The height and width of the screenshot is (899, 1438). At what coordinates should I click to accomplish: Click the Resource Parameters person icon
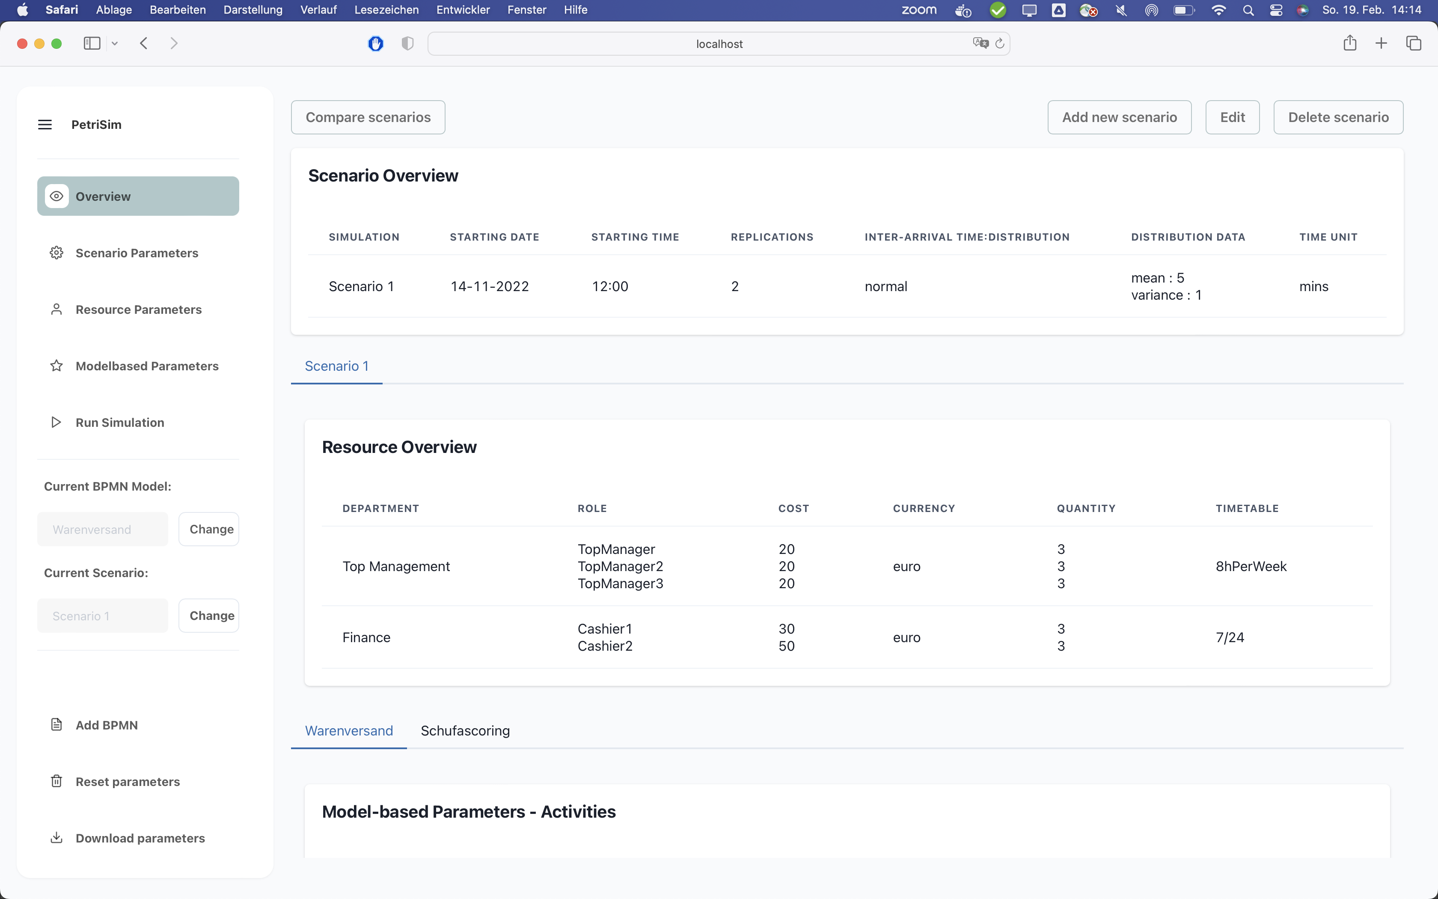pos(56,309)
